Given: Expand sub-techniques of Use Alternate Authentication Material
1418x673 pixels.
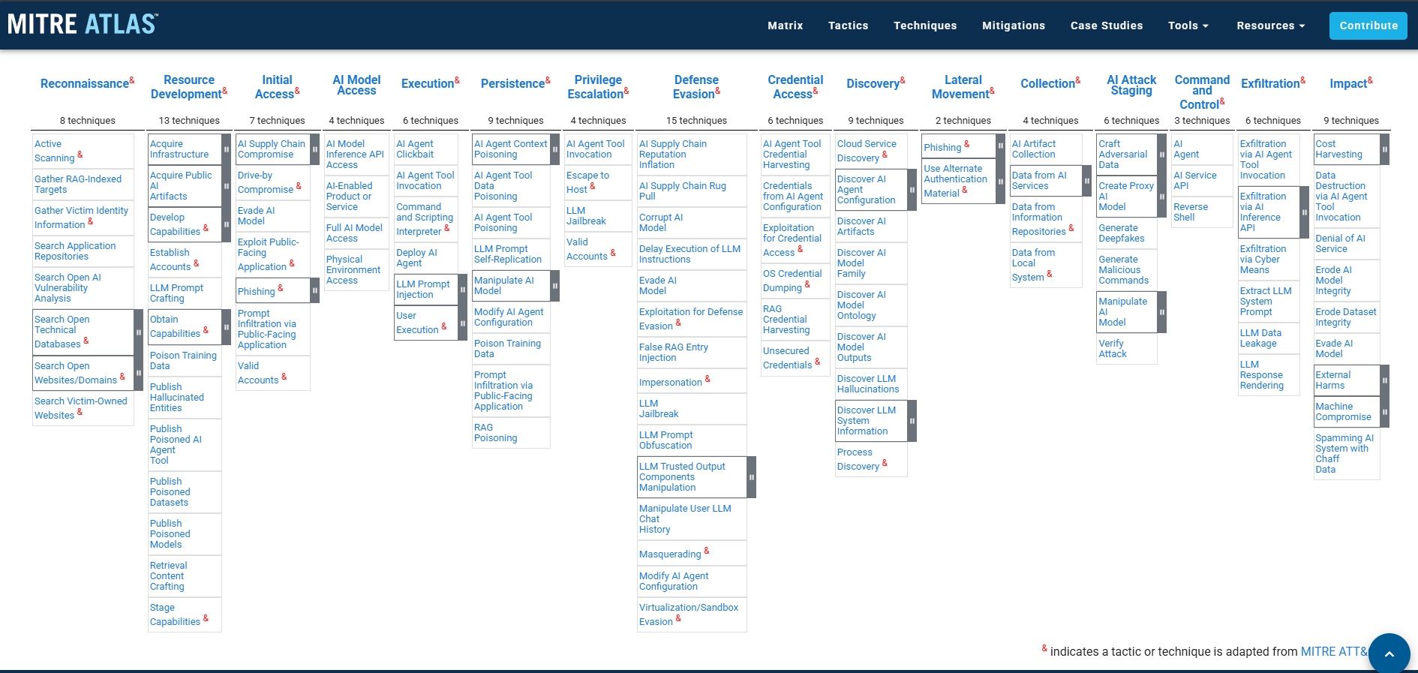Looking at the screenshot, I should pos(1000,182).
